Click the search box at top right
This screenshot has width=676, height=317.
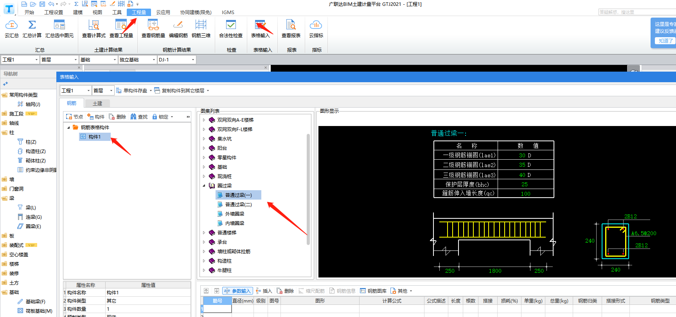(637, 12)
